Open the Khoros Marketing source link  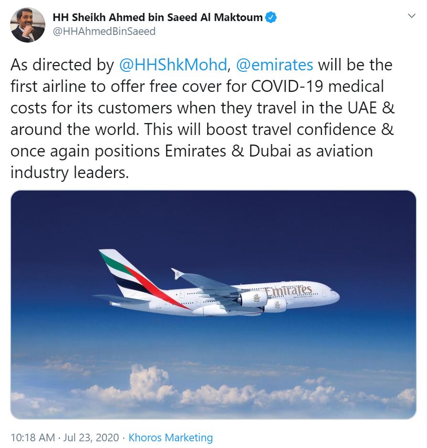click(171, 438)
